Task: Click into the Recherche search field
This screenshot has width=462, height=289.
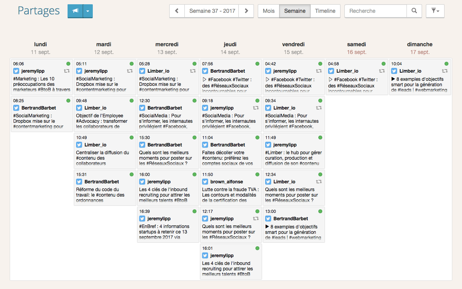Action: coord(375,11)
